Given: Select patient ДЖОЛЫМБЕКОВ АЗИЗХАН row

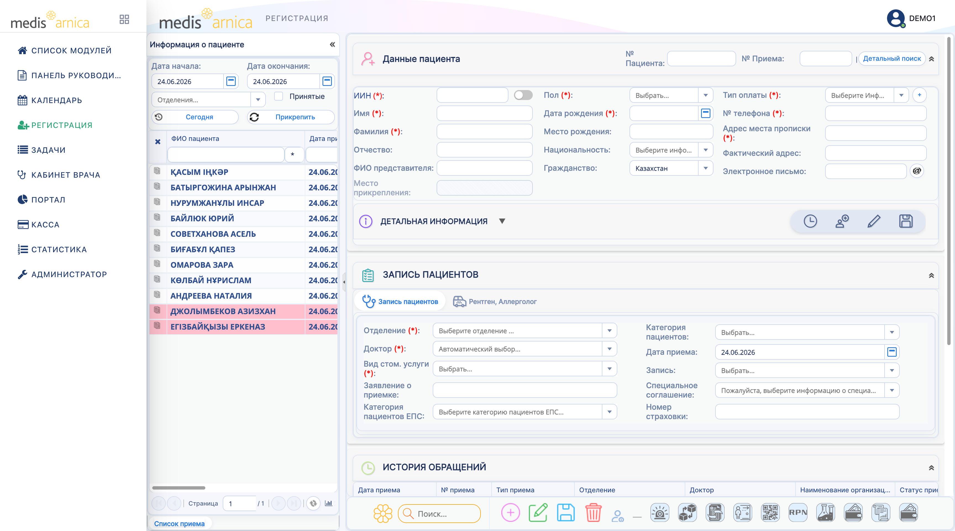Looking at the screenshot, I should [x=243, y=311].
